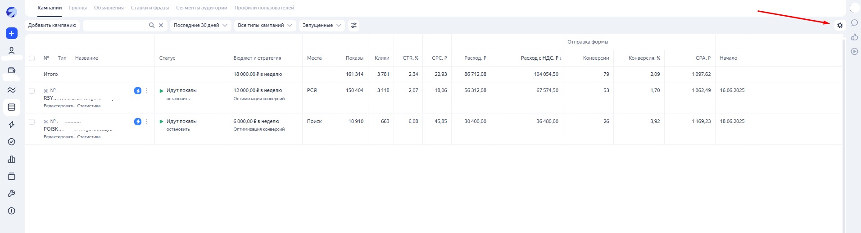Click the Добавить кампанию button
The height and width of the screenshot is (233, 861).
52,26
